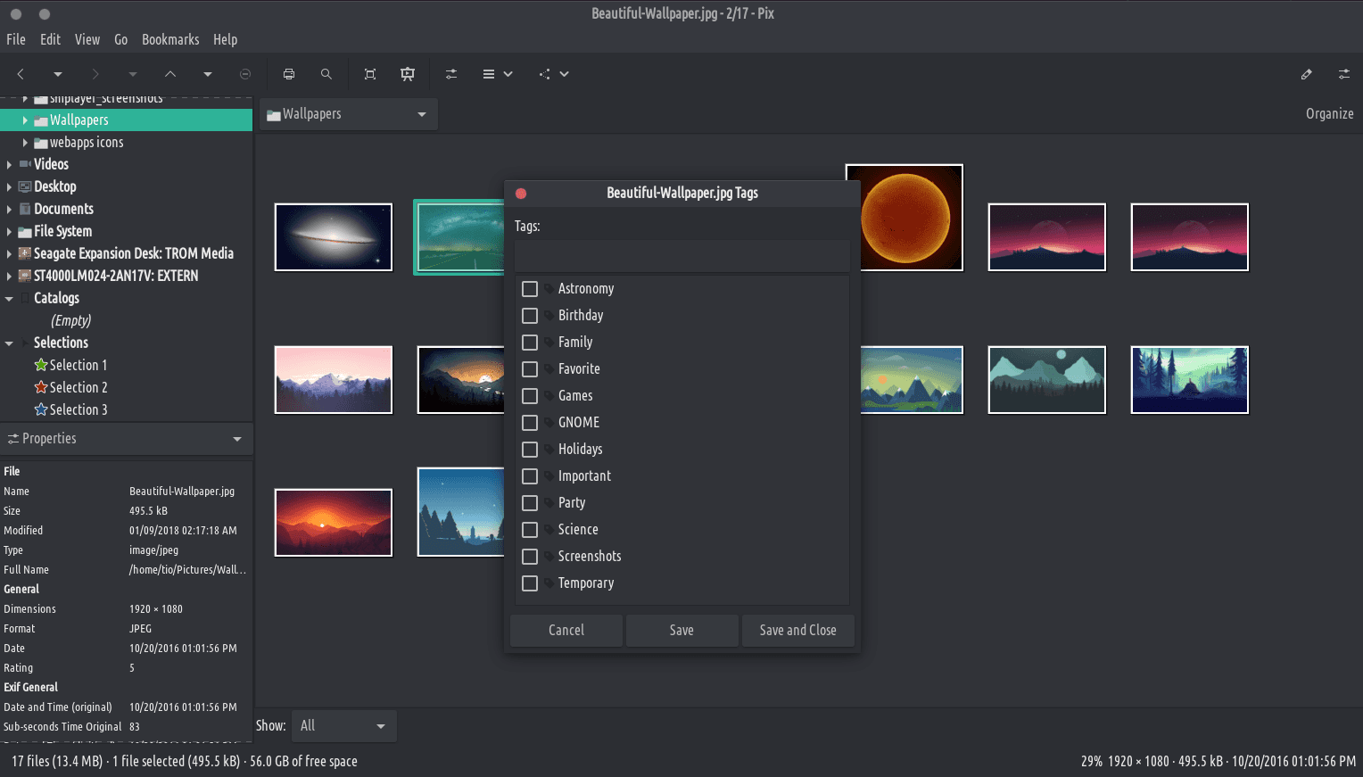Cancel the tags dialog
Image resolution: width=1363 pixels, height=777 pixels.
[566, 630]
